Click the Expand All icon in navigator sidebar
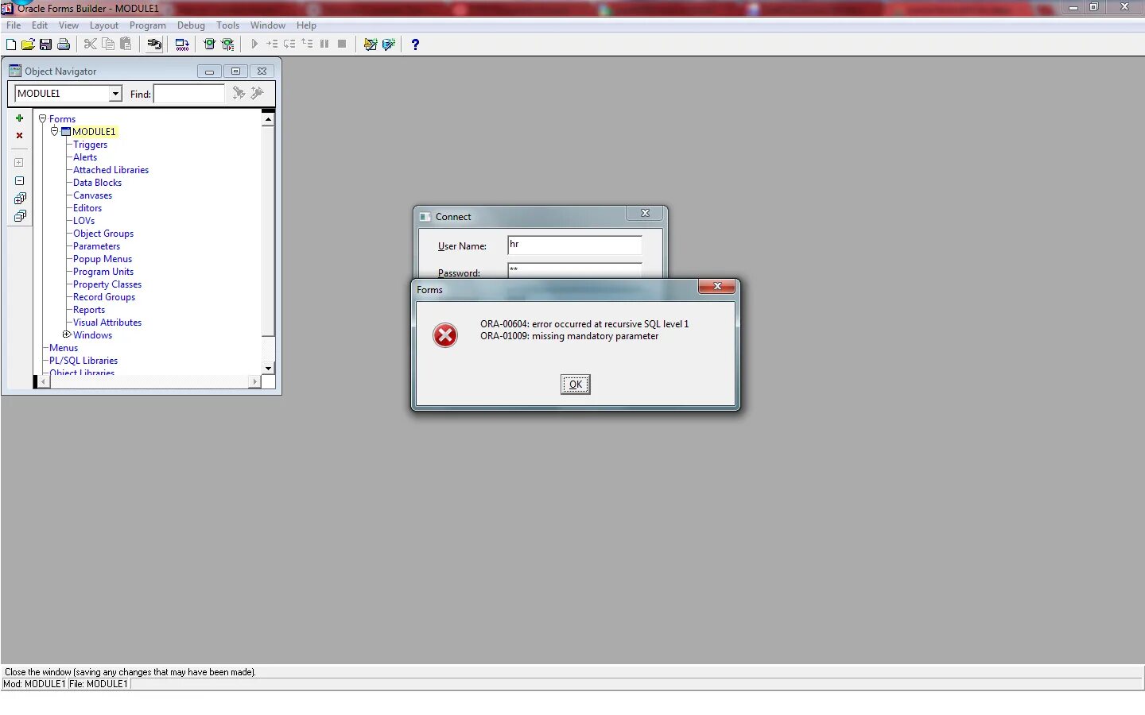This screenshot has height=715, width=1145. pyautogui.click(x=20, y=199)
